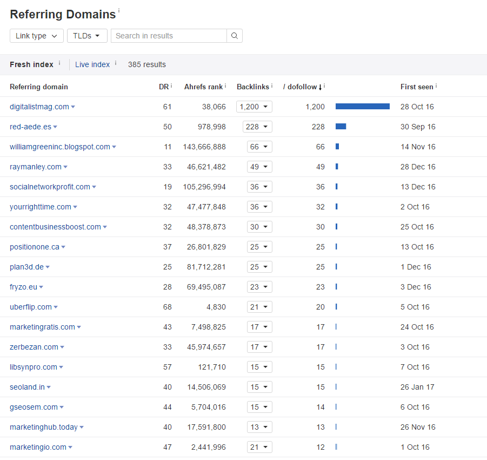
Task: Click Ahrefs rank value 143,666,888
Action: click(204, 147)
